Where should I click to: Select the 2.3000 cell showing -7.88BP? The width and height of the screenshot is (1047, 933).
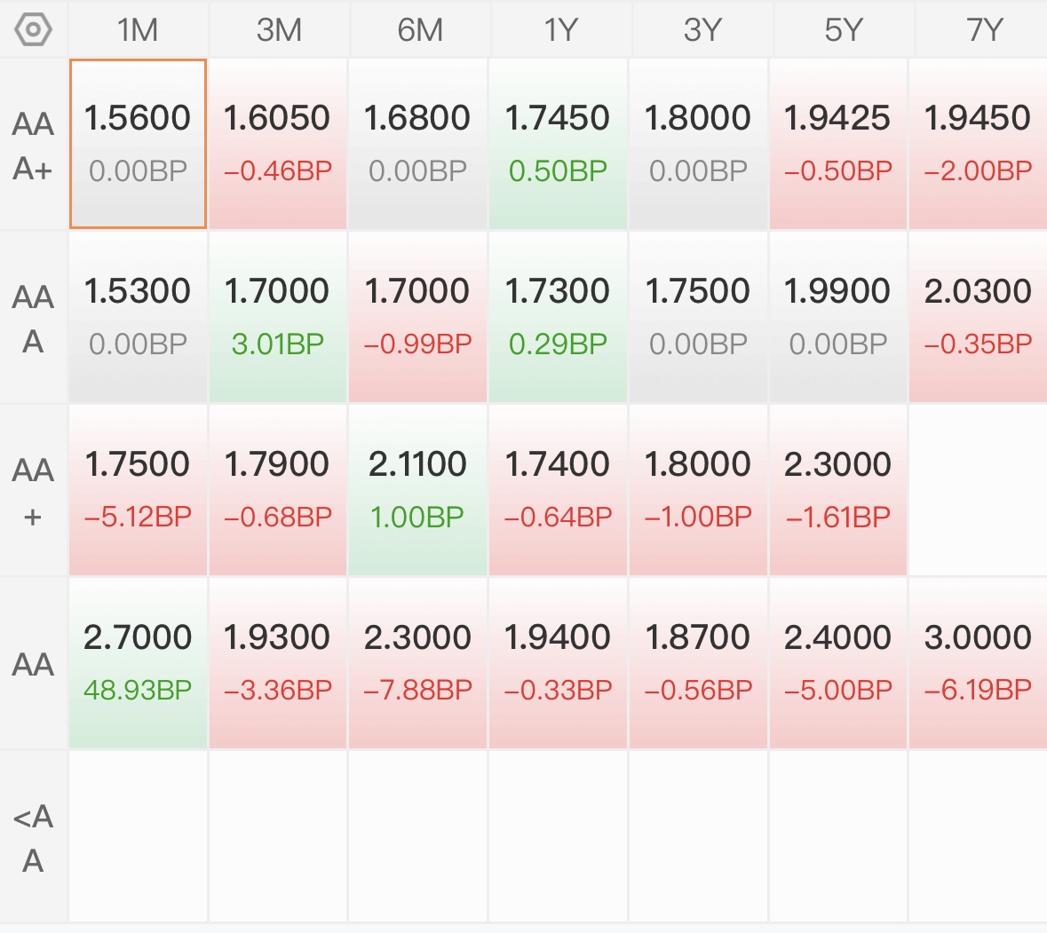pyautogui.click(x=418, y=663)
